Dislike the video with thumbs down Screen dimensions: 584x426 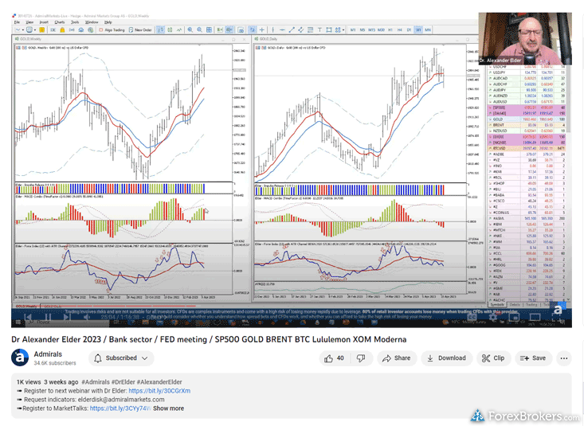[x=361, y=358]
